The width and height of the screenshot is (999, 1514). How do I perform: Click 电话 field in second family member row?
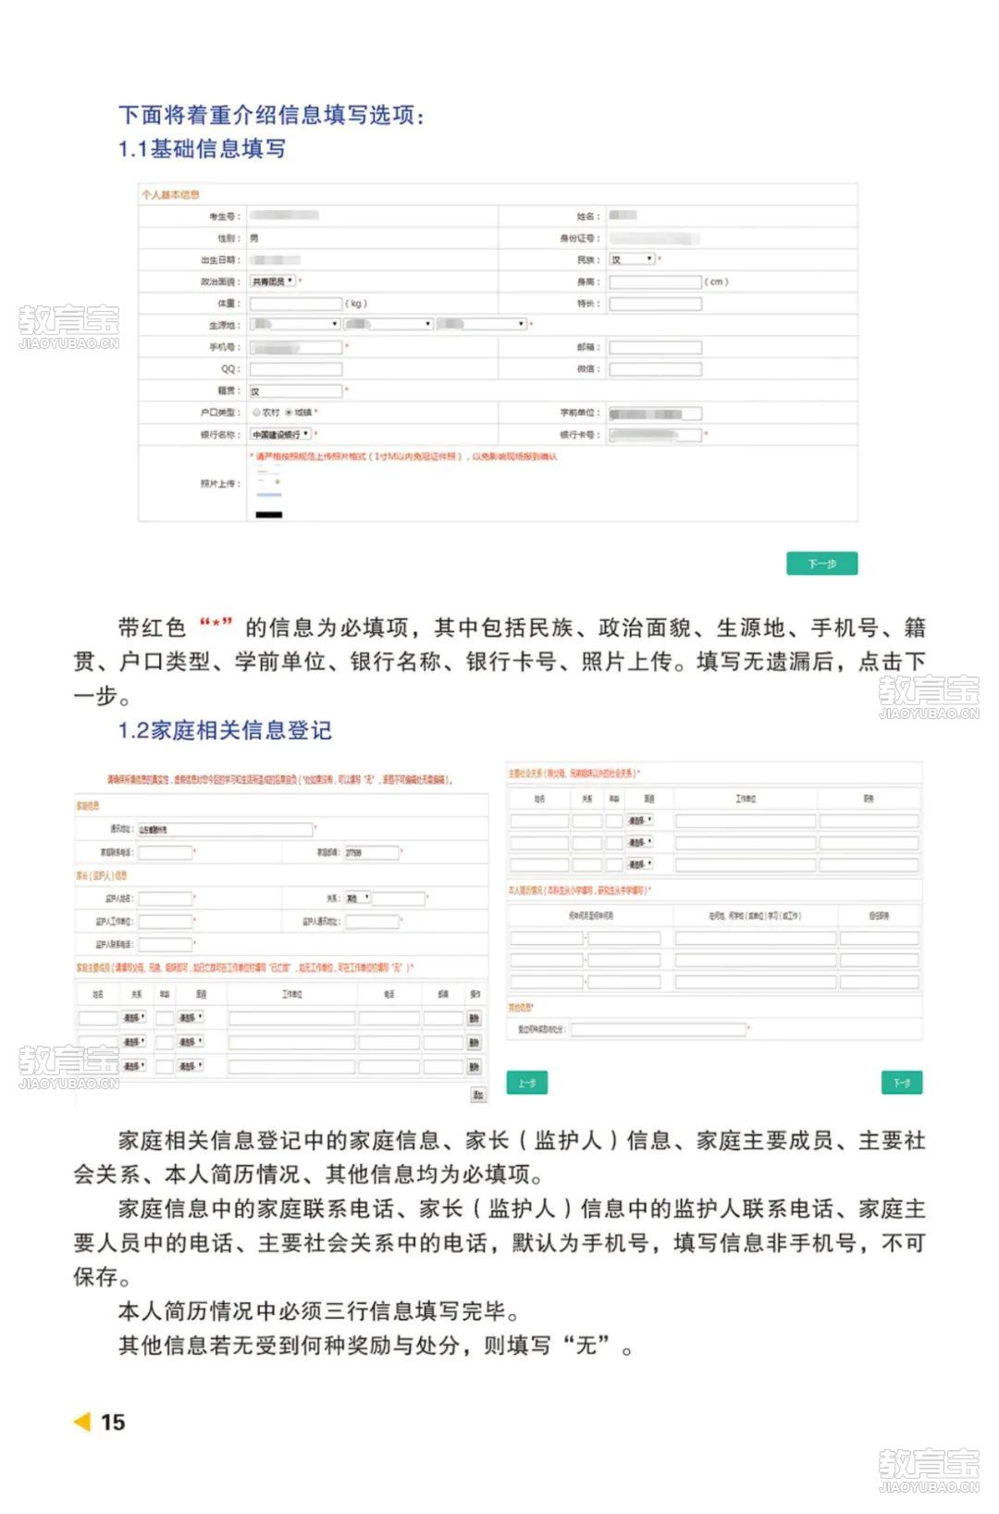[389, 1043]
